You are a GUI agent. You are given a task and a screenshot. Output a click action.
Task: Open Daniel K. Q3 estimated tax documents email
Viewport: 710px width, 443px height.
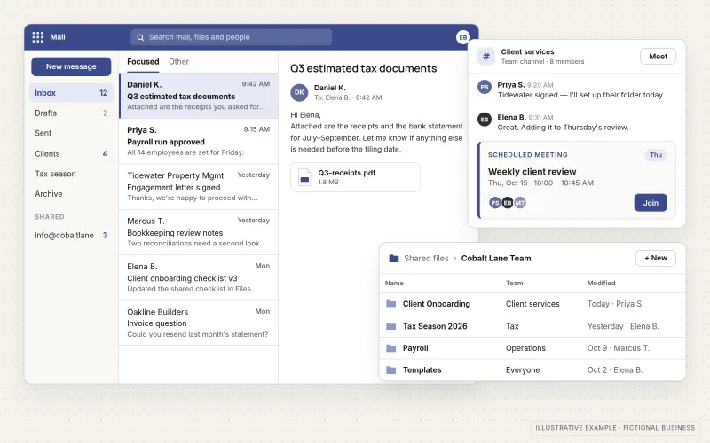[199, 96]
